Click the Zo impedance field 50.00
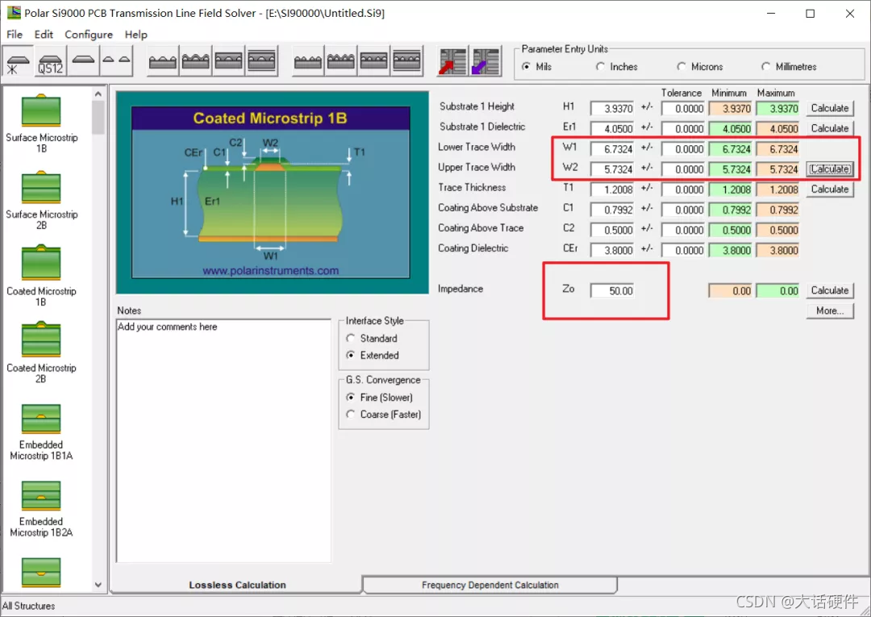Image resolution: width=871 pixels, height=617 pixels. [611, 291]
